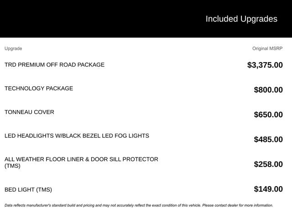Click the empty left side of black banner
Screen dimensions: 292x219
pyautogui.click(x=68, y=19)
